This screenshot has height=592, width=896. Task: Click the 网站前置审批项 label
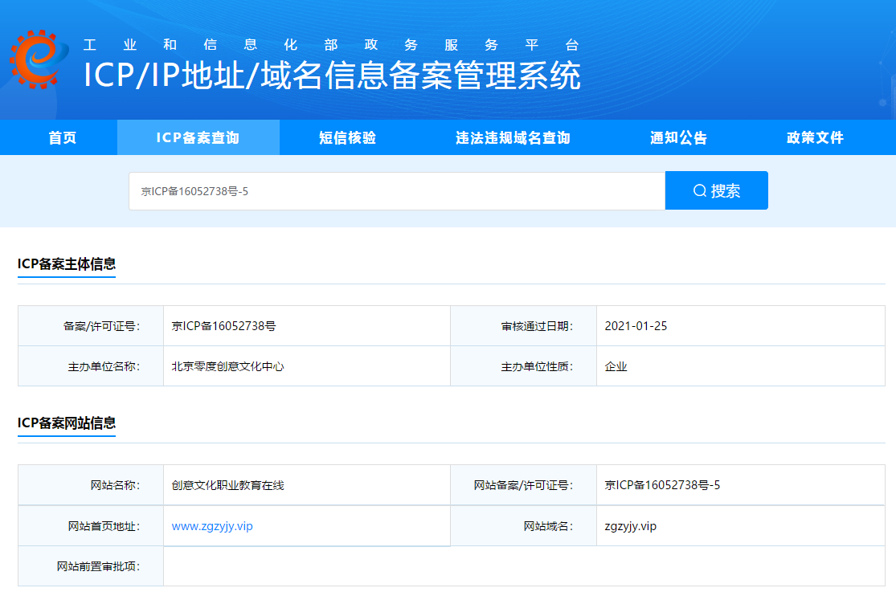(98, 566)
